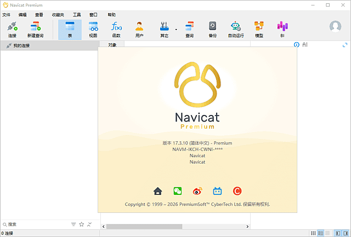This screenshot has height=237, width=351.
Task: Open the Window (窗口) menu
Action: pos(93,15)
